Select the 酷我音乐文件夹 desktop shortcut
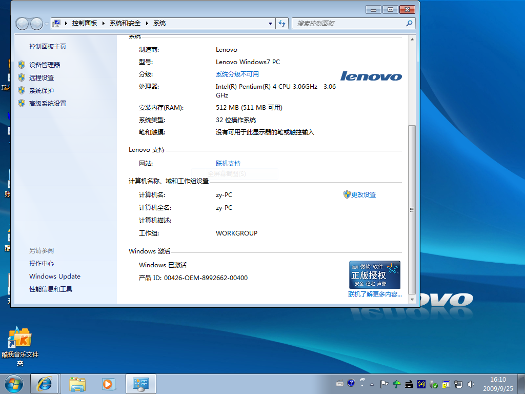The width and height of the screenshot is (525, 394). tap(20, 346)
